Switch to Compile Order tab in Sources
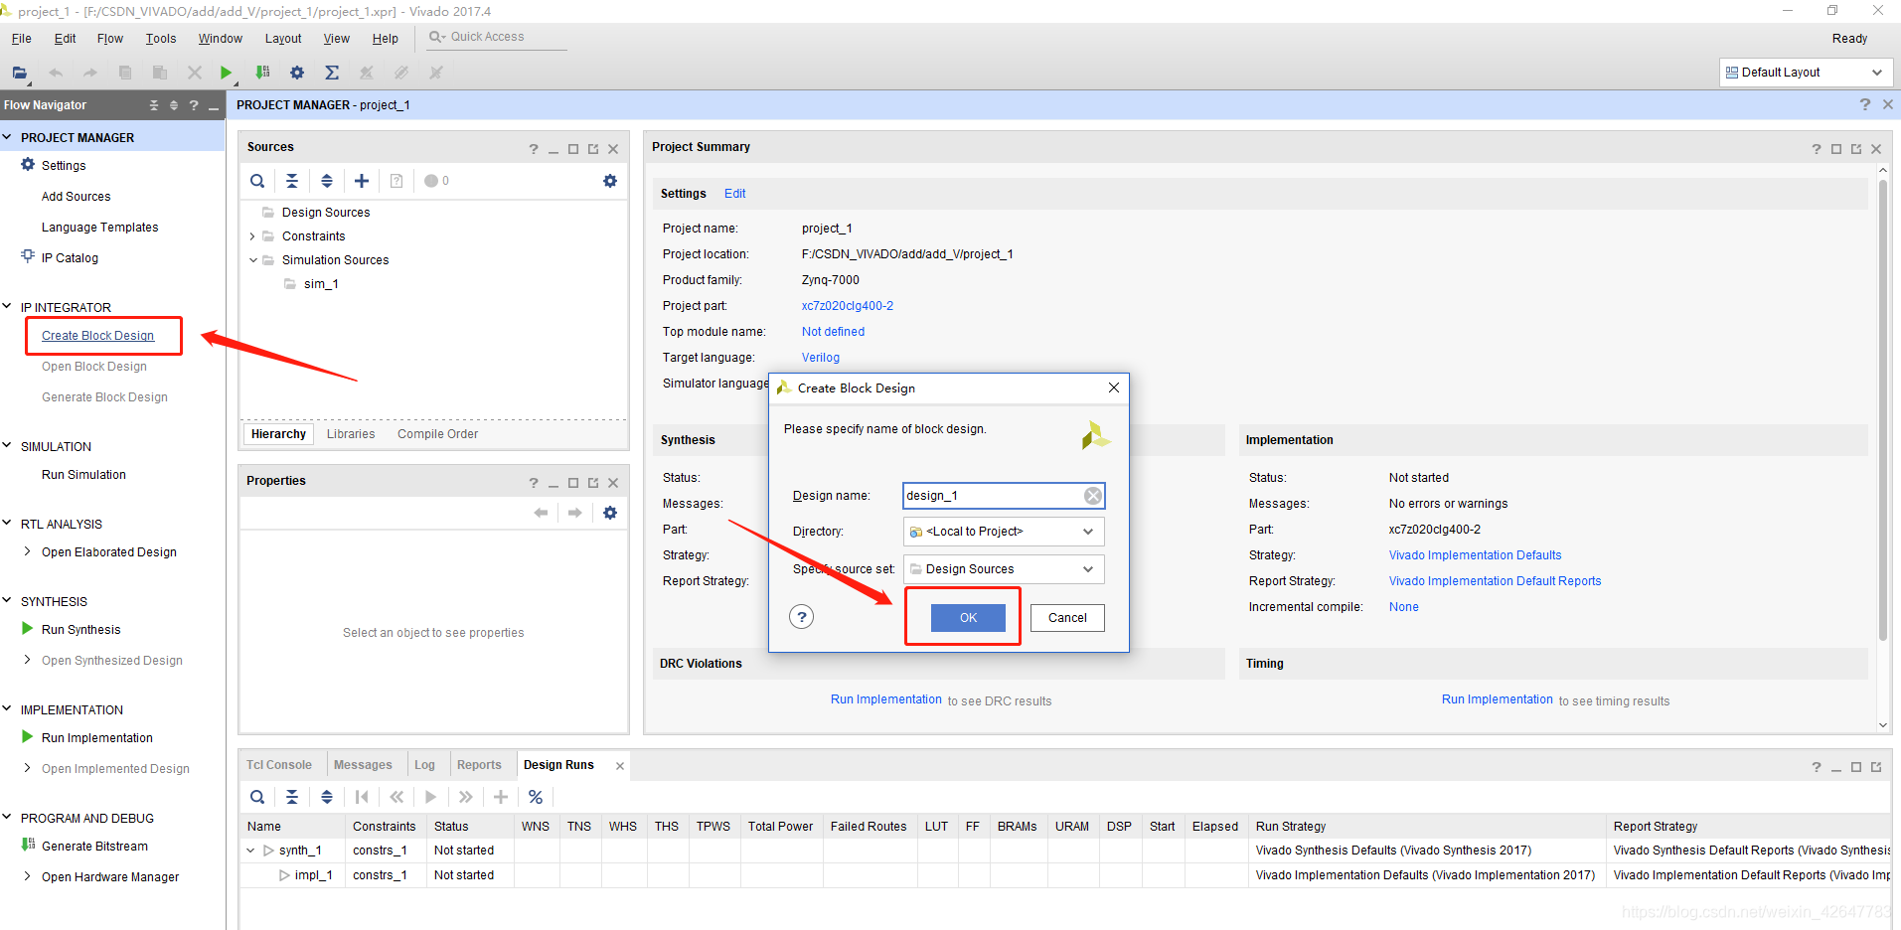Image resolution: width=1901 pixels, height=930 pixels. [x=437, y=434]
